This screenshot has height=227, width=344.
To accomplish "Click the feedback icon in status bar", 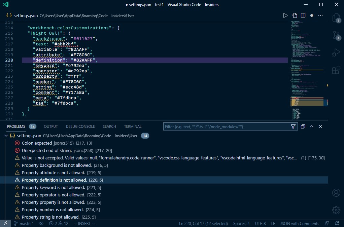I will point(327,224).
